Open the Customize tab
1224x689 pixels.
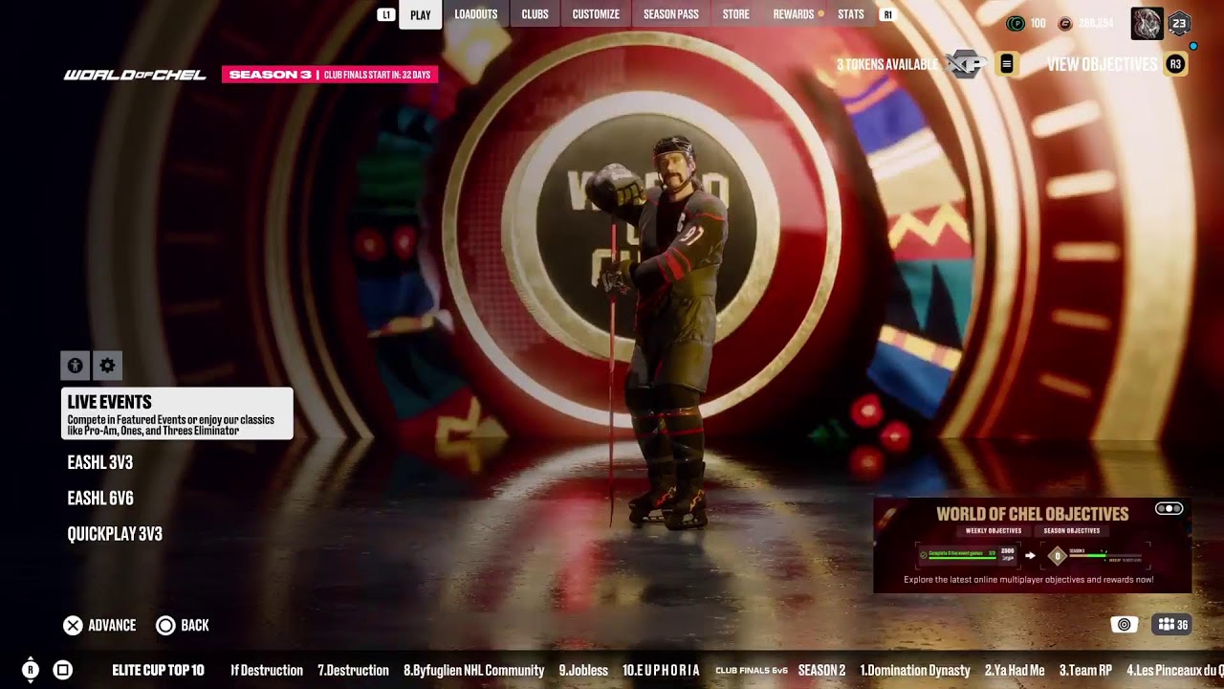596,14
